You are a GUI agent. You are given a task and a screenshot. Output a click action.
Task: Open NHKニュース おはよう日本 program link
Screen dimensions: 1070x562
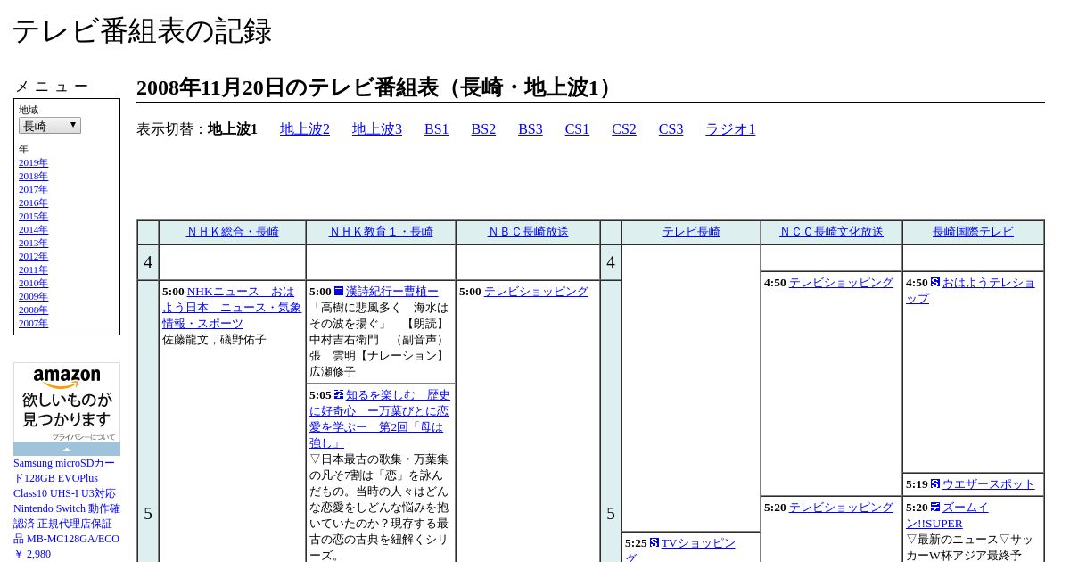232,308
